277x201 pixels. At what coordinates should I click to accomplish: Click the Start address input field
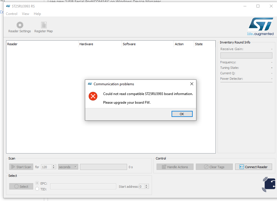coord(142,186)
